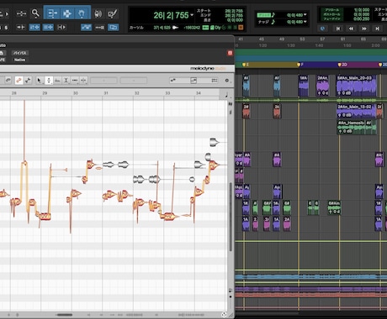The width and height of the screenshot is (387, 319).
Task: Open the Grid value dropdown arrow
Action: (x=305, y=14)
